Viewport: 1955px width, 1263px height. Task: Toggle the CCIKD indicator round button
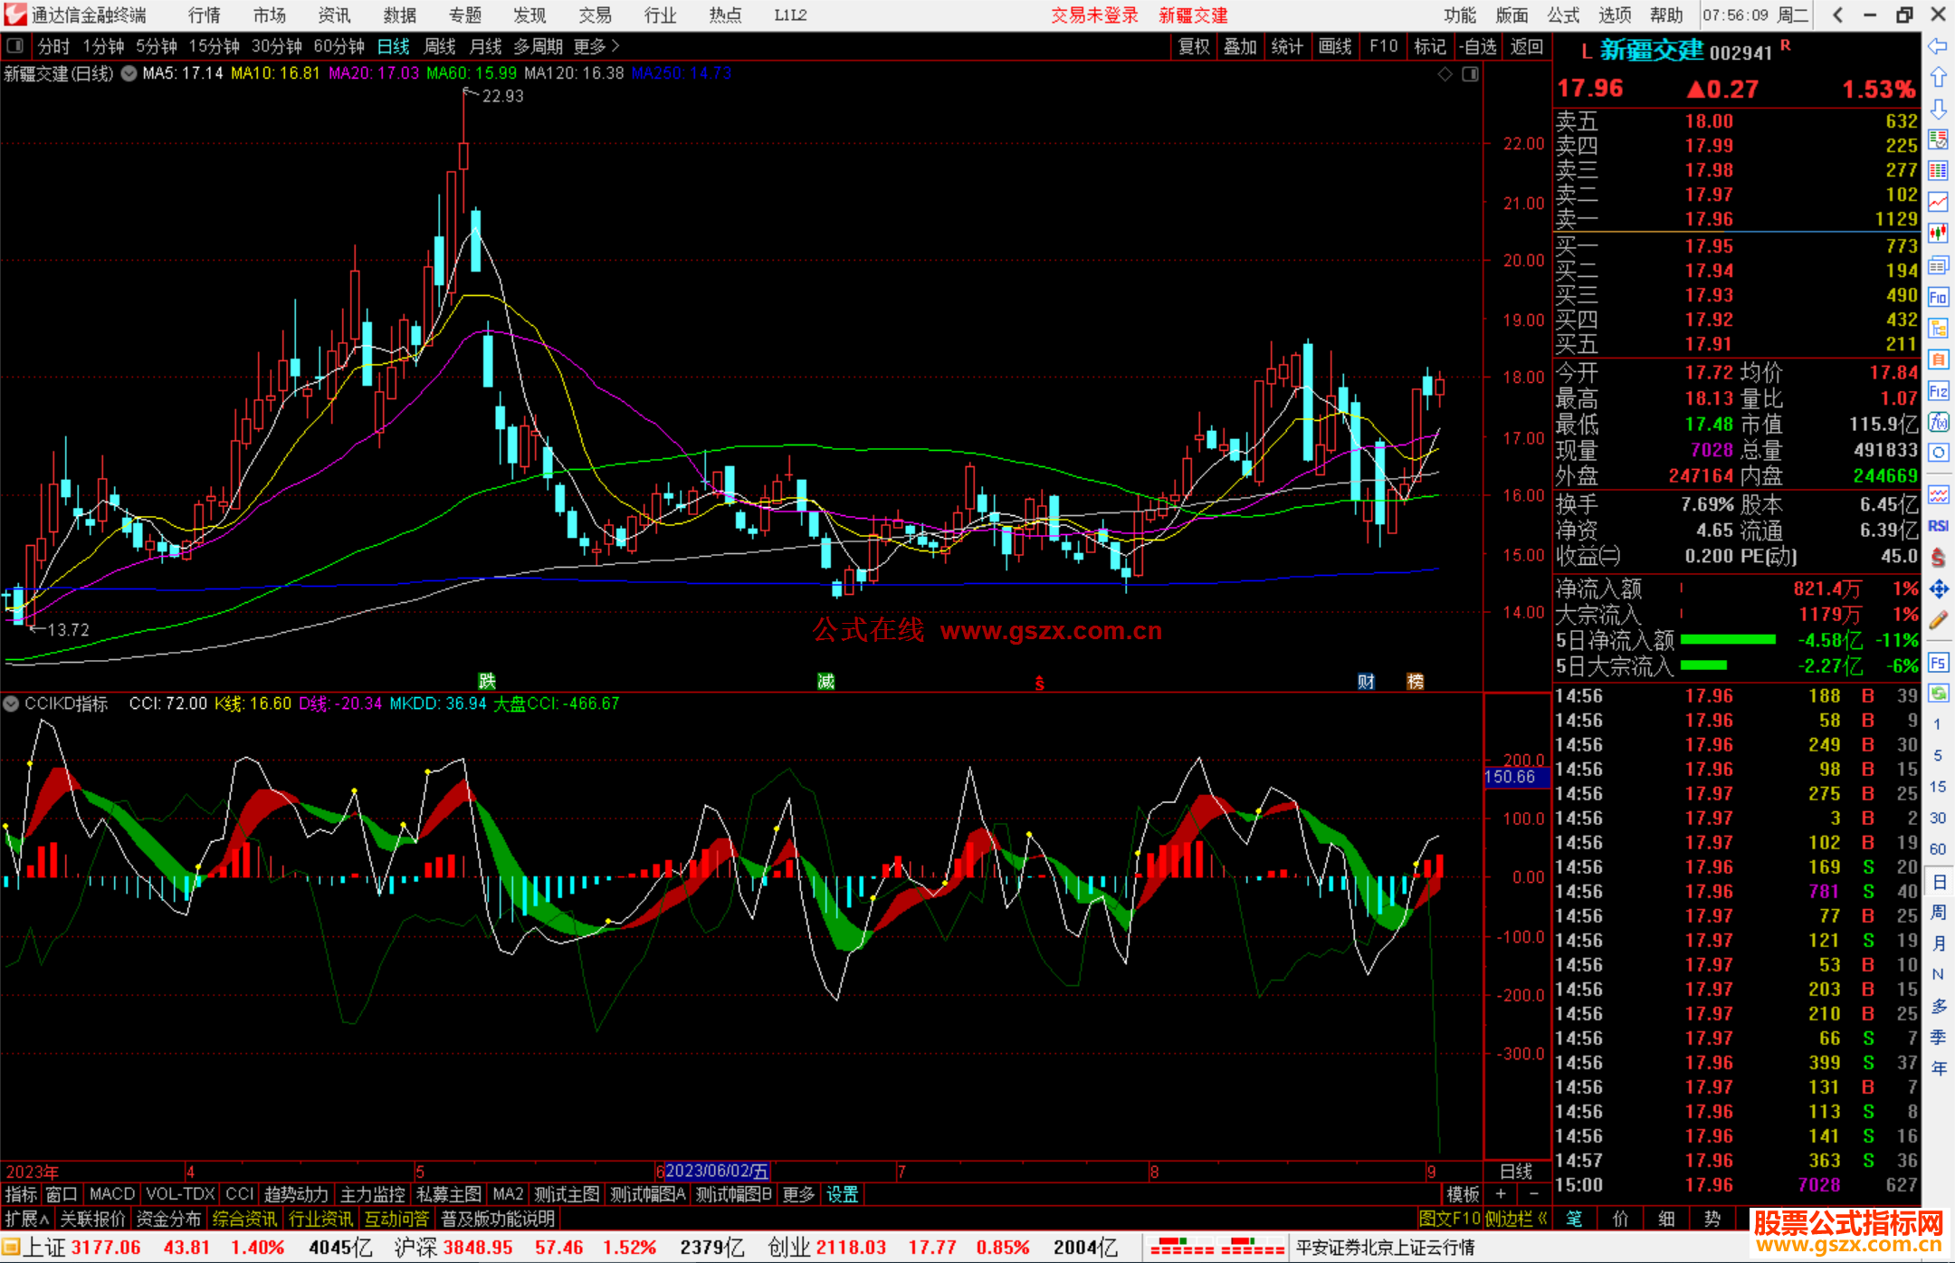click(12, 703)
